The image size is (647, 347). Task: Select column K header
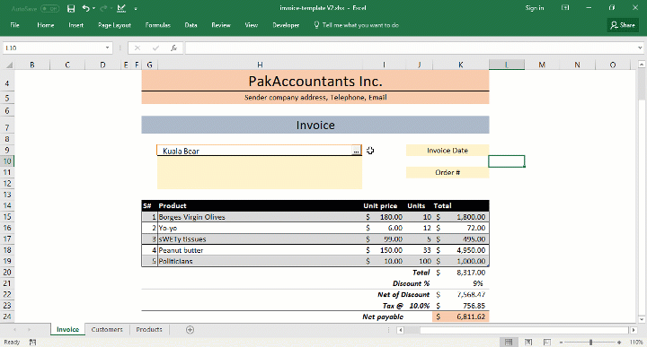click(x=460, y=65)
